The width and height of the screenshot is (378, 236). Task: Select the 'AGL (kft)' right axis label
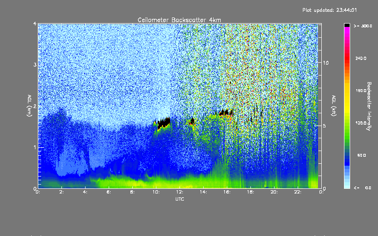click(x=334, y=106)
